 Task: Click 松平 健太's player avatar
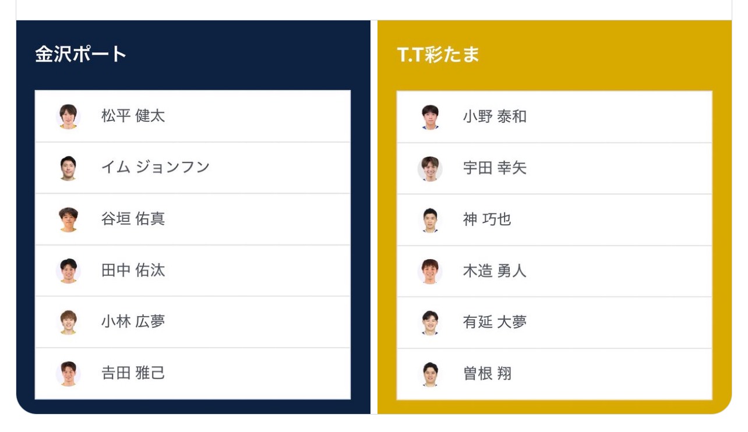(68, 116)
